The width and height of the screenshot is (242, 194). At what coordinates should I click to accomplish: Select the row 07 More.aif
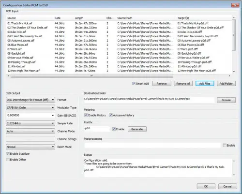119,49
